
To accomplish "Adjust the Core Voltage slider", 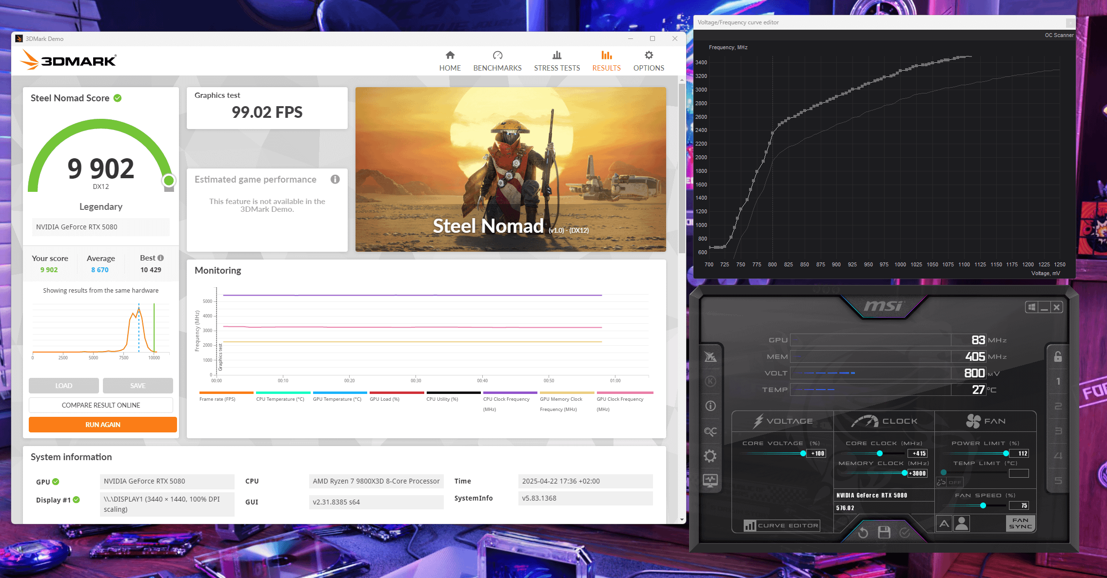I will (803, 453).
